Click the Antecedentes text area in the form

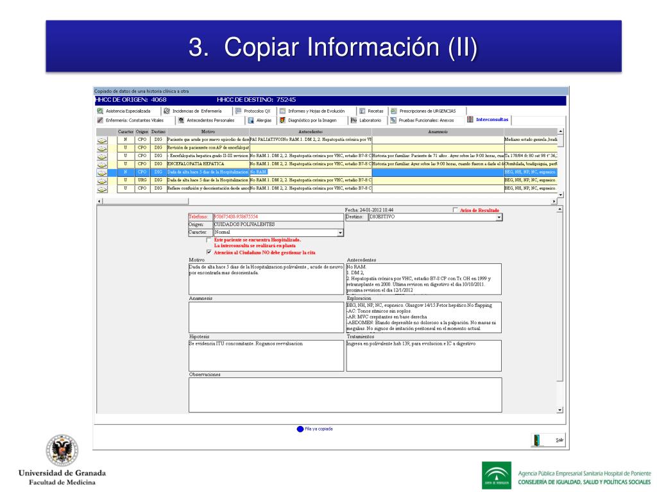(423, 279)
